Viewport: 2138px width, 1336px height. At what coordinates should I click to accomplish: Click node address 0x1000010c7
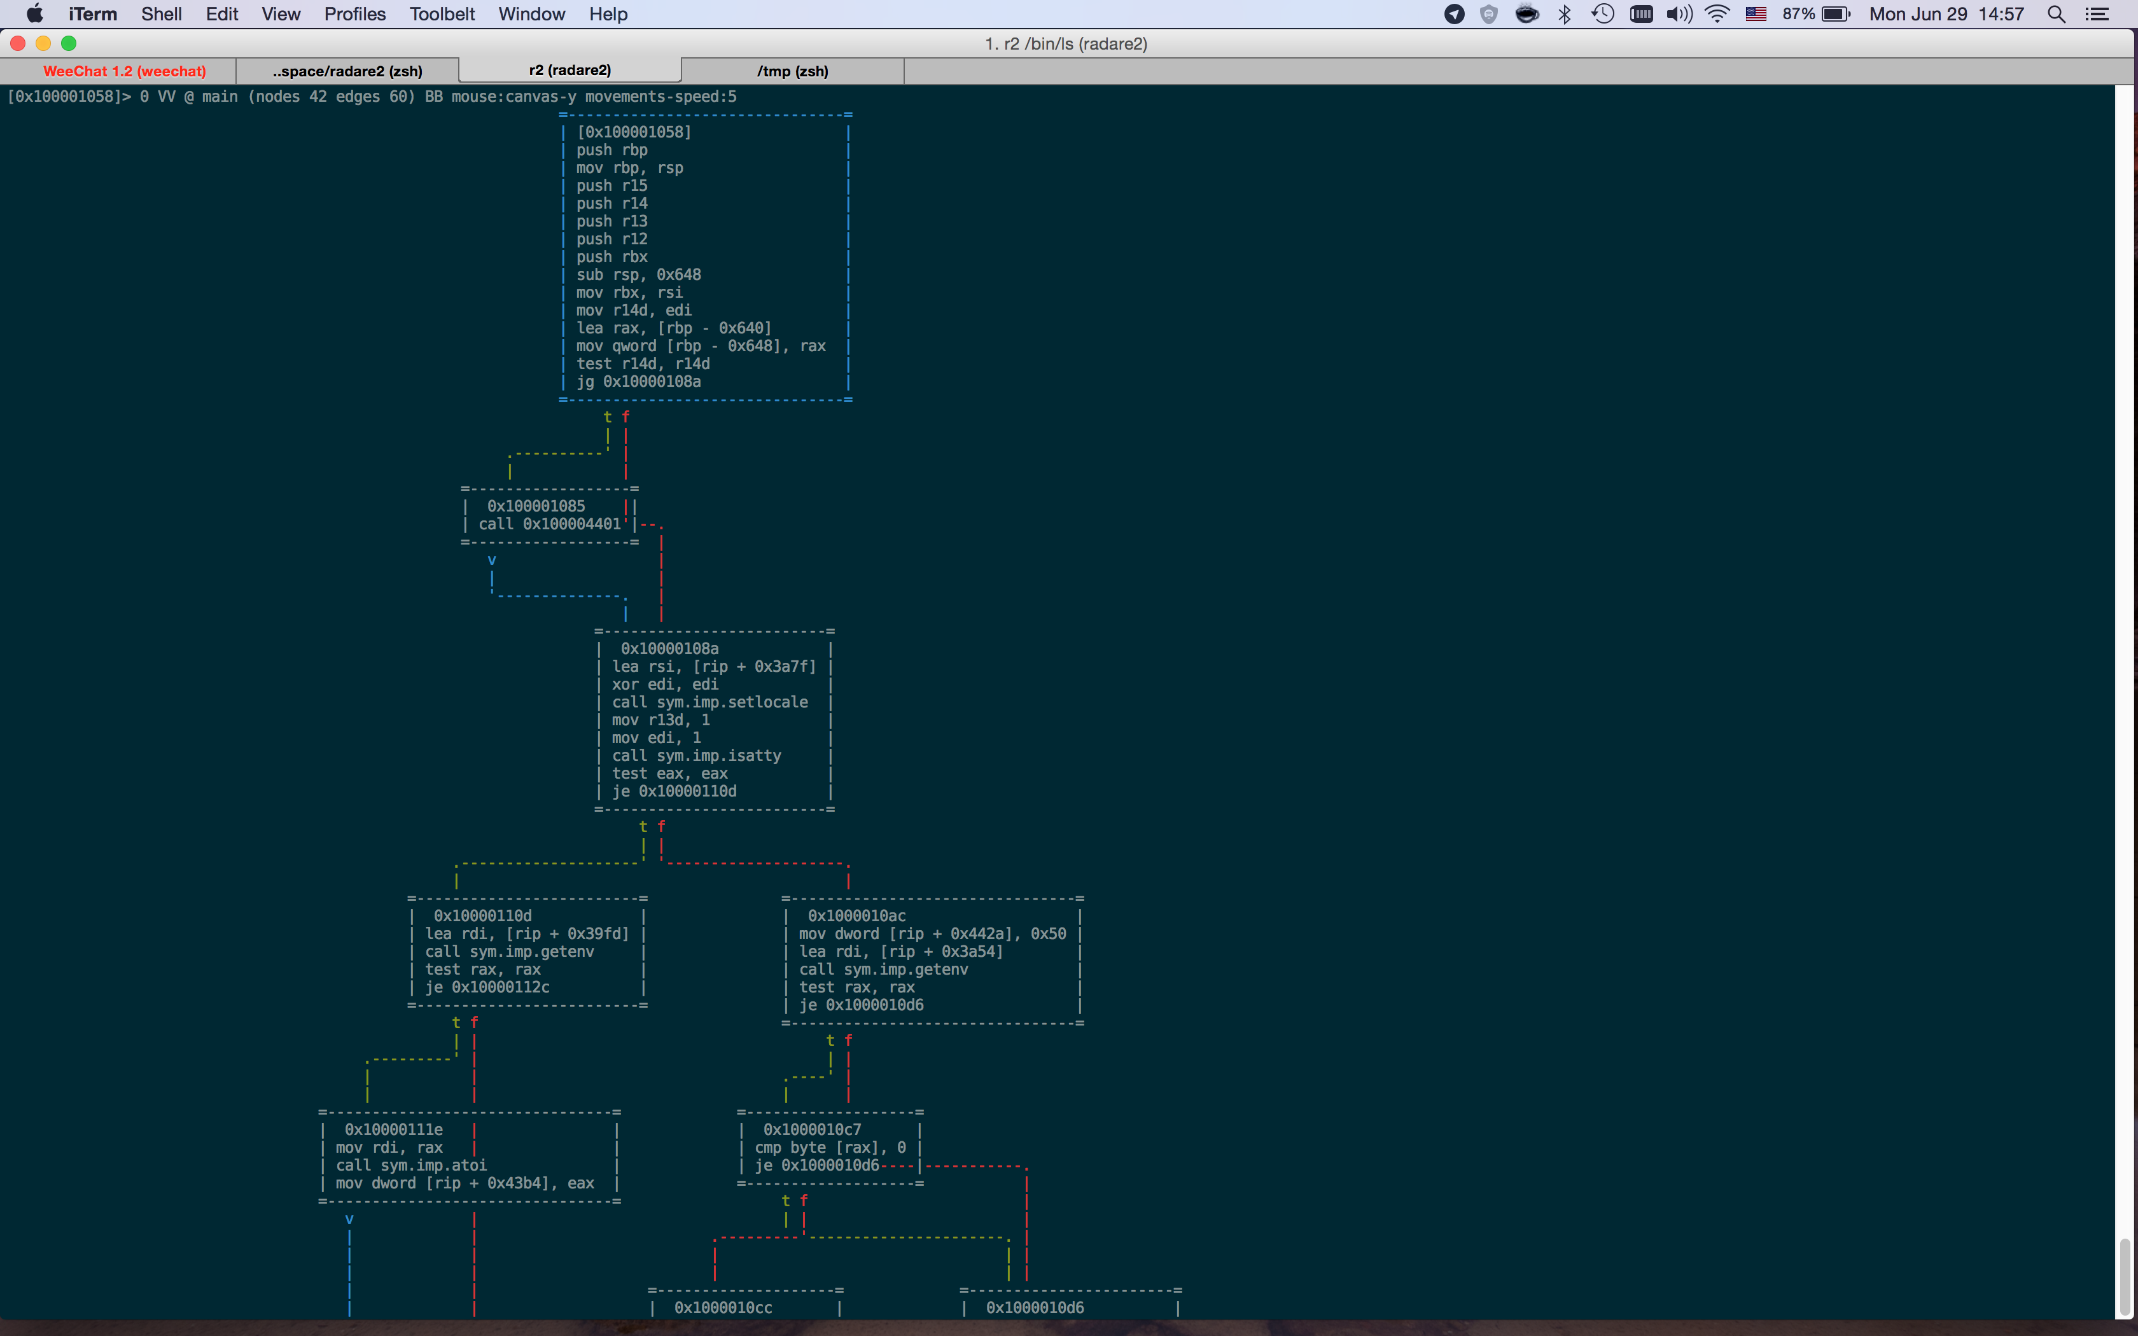pyautogui.click(x=812, y=1130)
